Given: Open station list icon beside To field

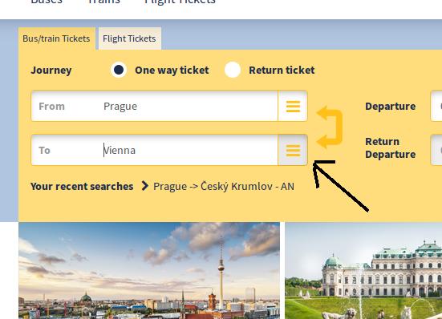Looking at the screenshot, I should coord(293,150).
